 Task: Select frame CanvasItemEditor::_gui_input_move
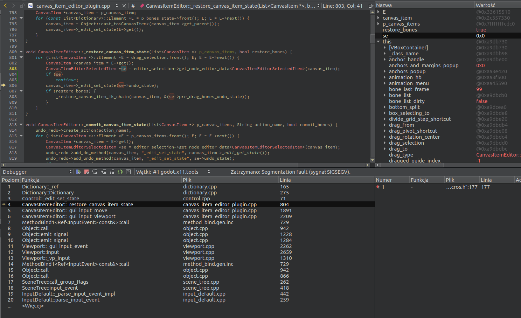[187, 210]
